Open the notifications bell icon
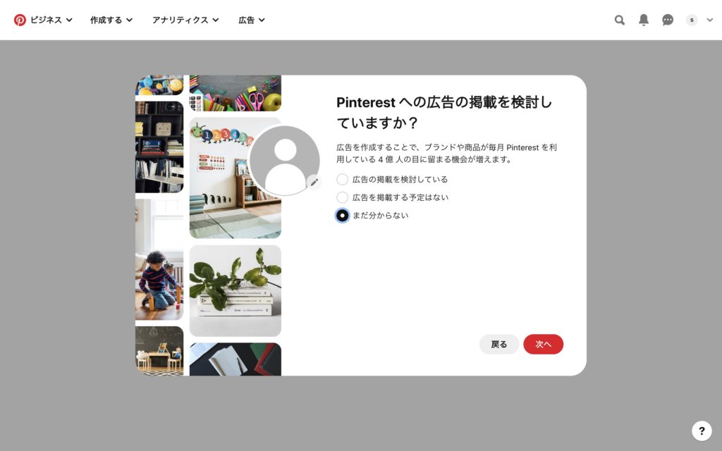The width and height of the screenshot is (722, 451). (643, 20)
